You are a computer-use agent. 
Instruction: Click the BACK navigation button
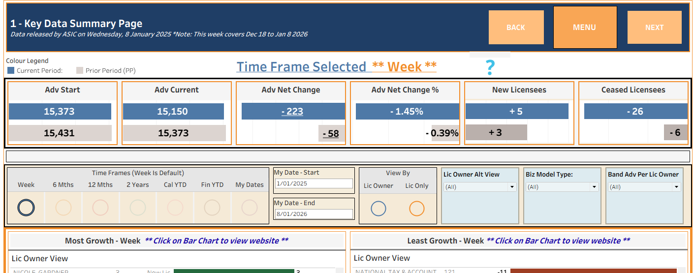(x=516, y=28)
